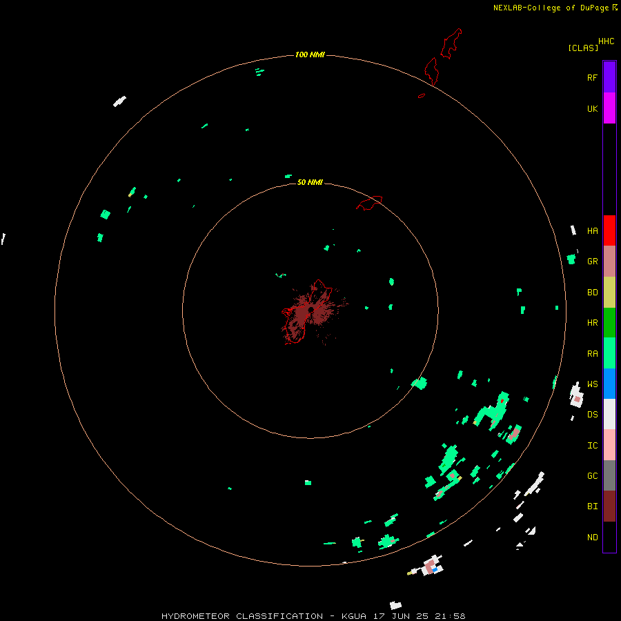Image resolution: width=621 pixels, height=621 pixels.
Task: Click the RF legend label
Action: (592, 78)
